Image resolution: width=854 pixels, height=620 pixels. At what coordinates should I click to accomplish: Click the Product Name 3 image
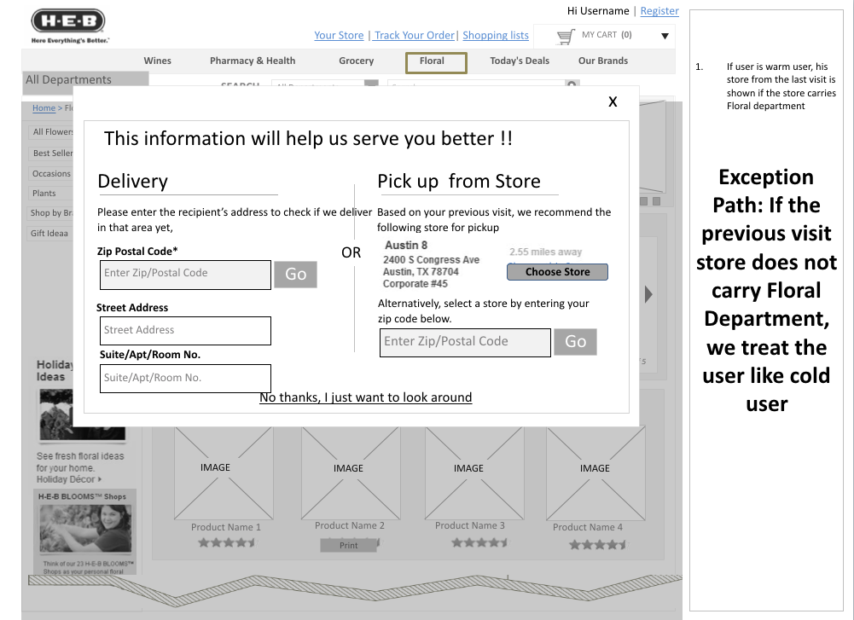pos(474,473)
